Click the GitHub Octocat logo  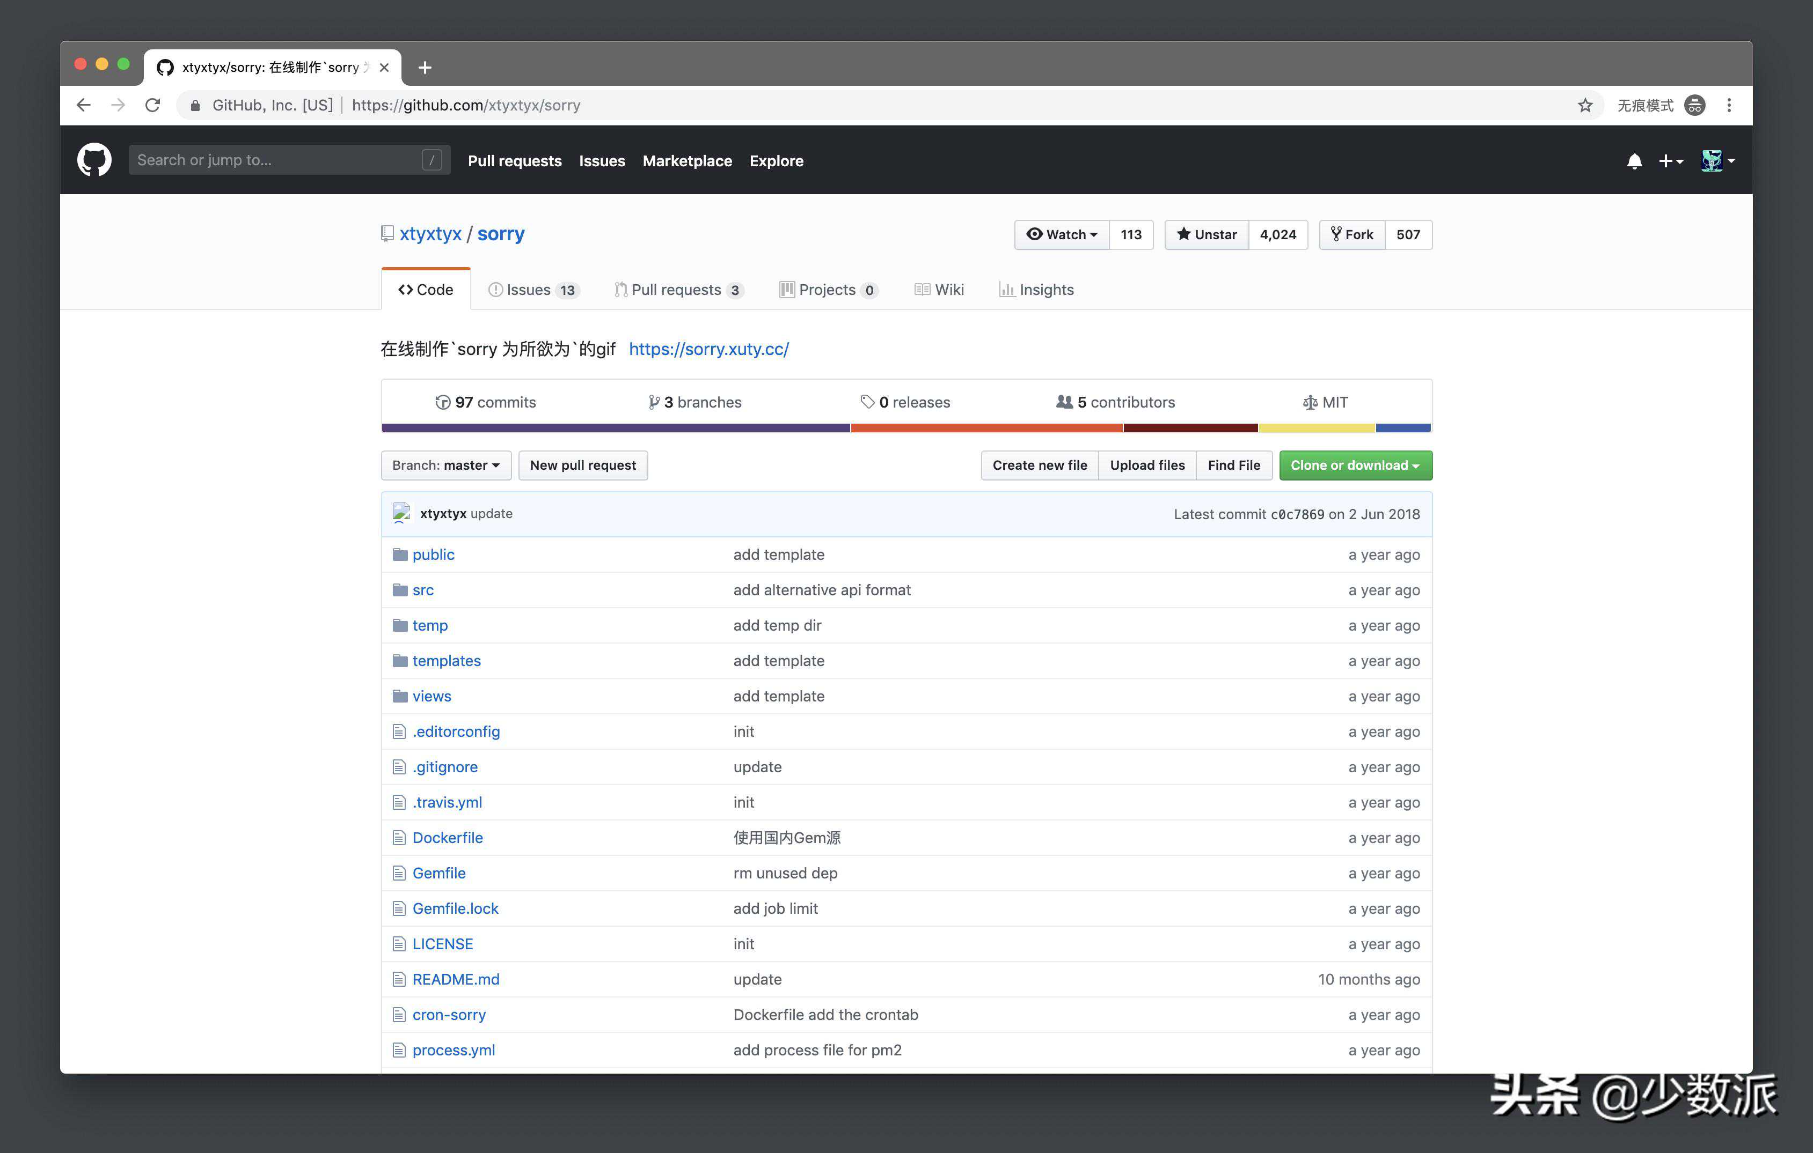[x=94, y=160]
